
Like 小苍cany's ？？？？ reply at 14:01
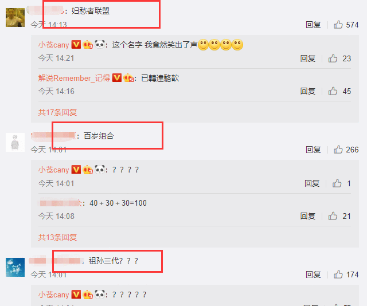point(337,183)
